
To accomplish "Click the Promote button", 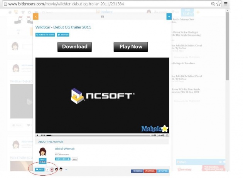I will (x=63, y=35).
